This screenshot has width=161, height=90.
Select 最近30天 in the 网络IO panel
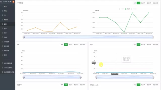pyautogui.click(x=149, y=85)
